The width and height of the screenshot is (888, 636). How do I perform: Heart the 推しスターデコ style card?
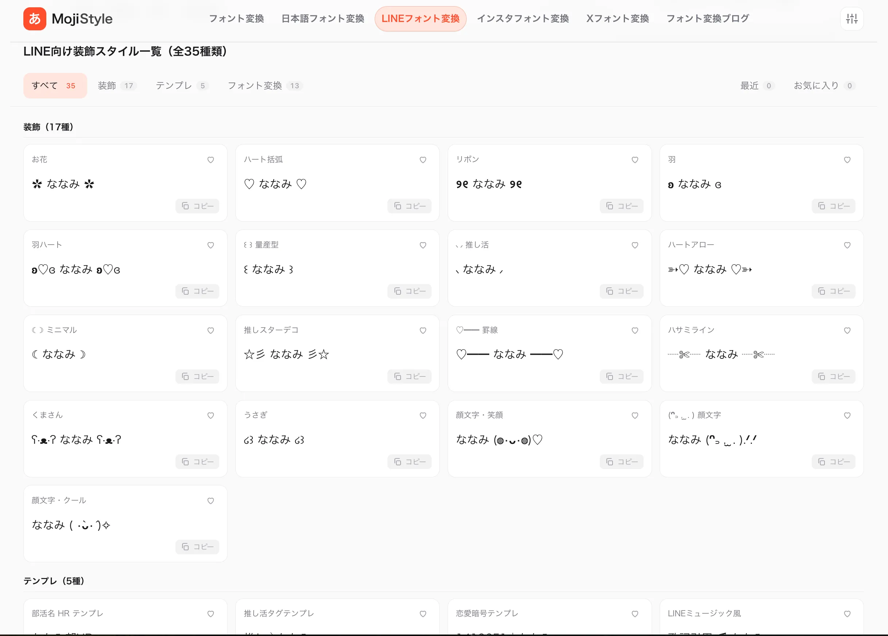pos(423,330)
